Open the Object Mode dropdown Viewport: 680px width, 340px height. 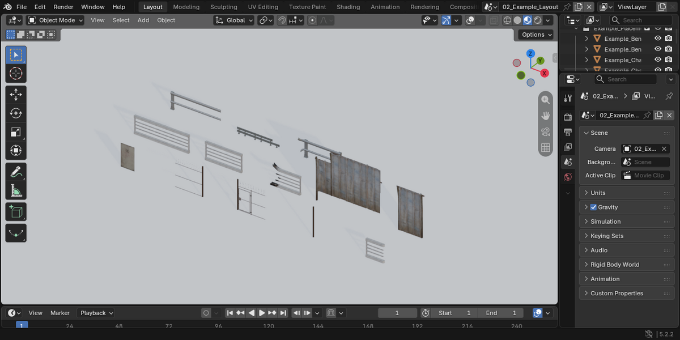[56, 20]
